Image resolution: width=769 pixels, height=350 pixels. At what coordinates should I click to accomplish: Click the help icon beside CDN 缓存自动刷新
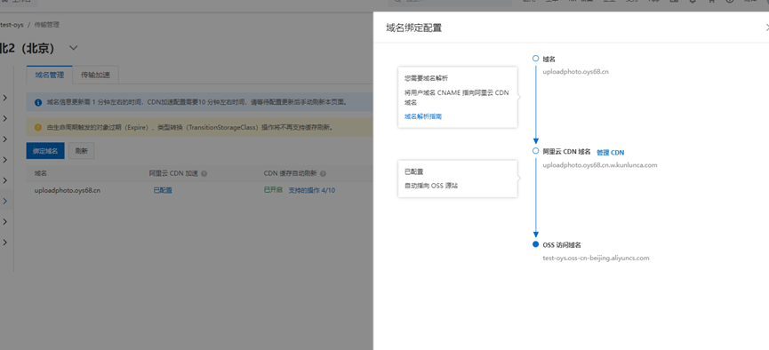pyautogui.click(x=324, y=173)
